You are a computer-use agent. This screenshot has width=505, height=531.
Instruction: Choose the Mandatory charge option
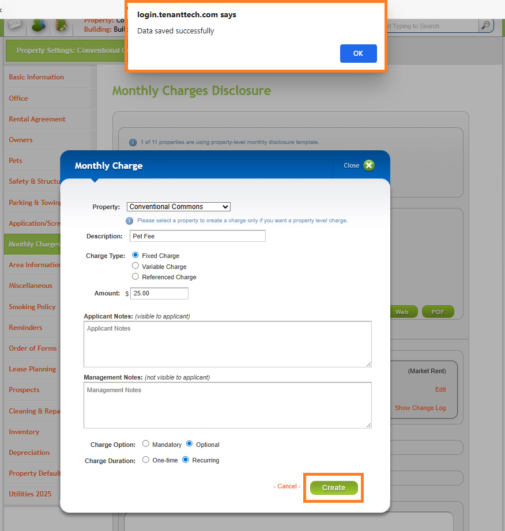coord(146,443)
